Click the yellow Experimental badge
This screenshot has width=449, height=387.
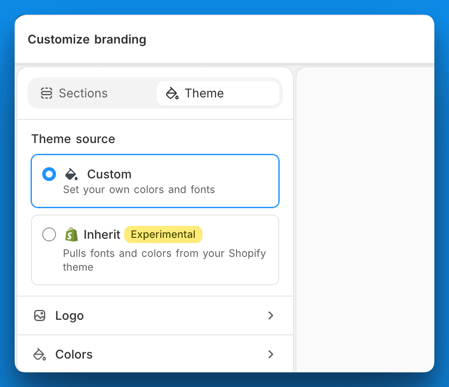coord(163,234)
